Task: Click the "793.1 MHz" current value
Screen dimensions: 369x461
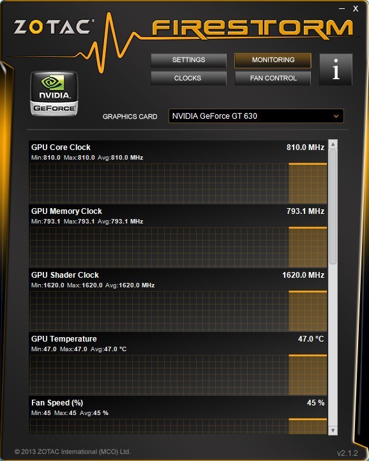Action: tap(305, 211)
